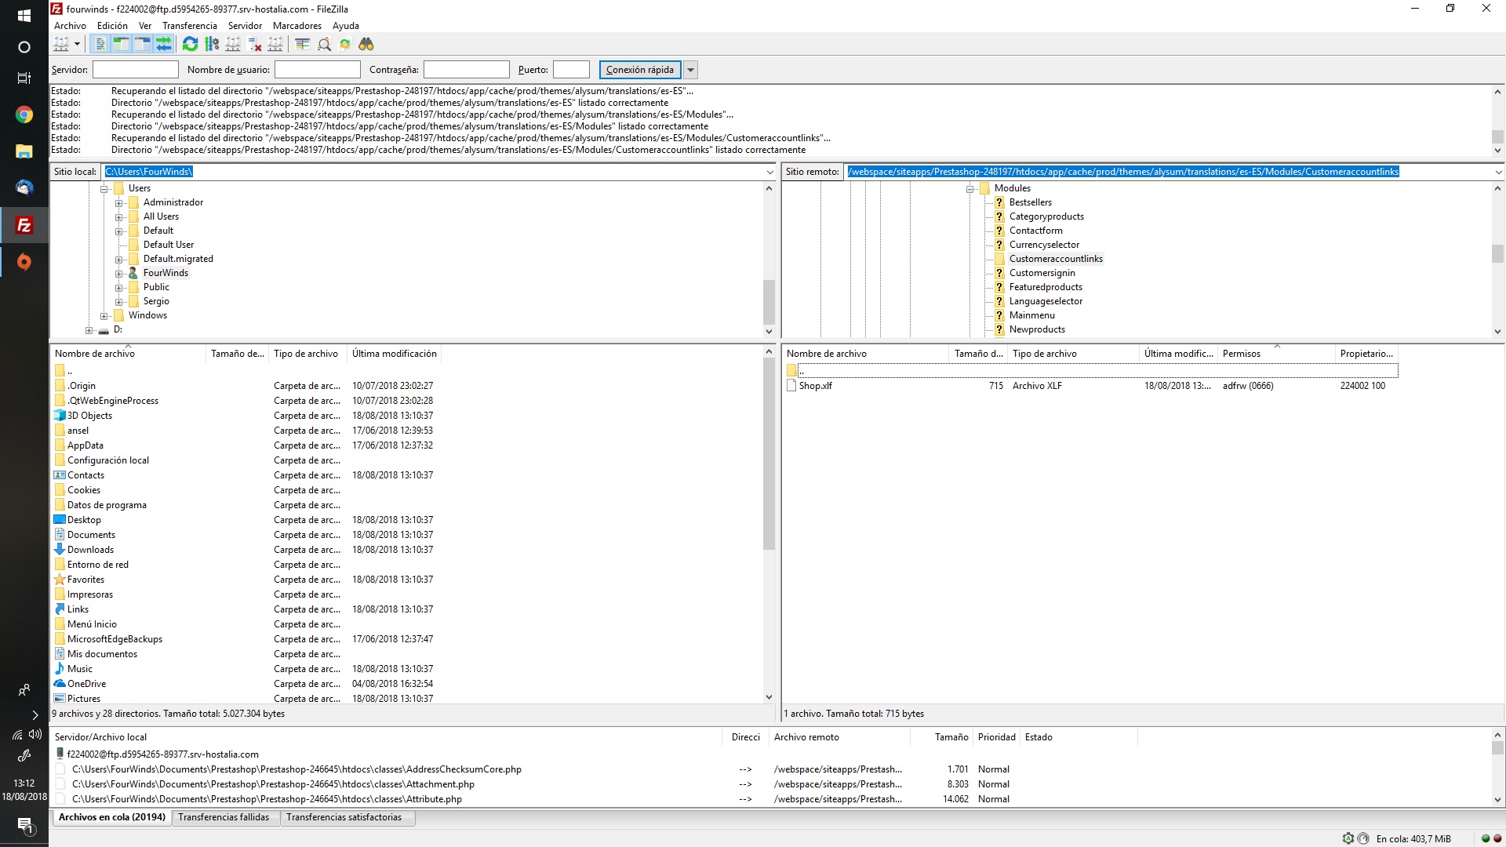Click the disconnect from server icon
Screen dimensions: 1506x847
[253, 45]
